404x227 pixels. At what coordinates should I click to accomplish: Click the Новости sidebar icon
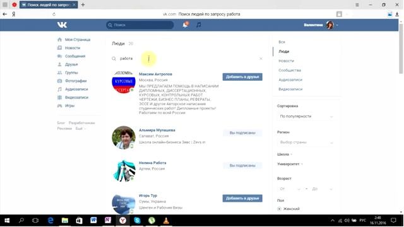point(59,48)
